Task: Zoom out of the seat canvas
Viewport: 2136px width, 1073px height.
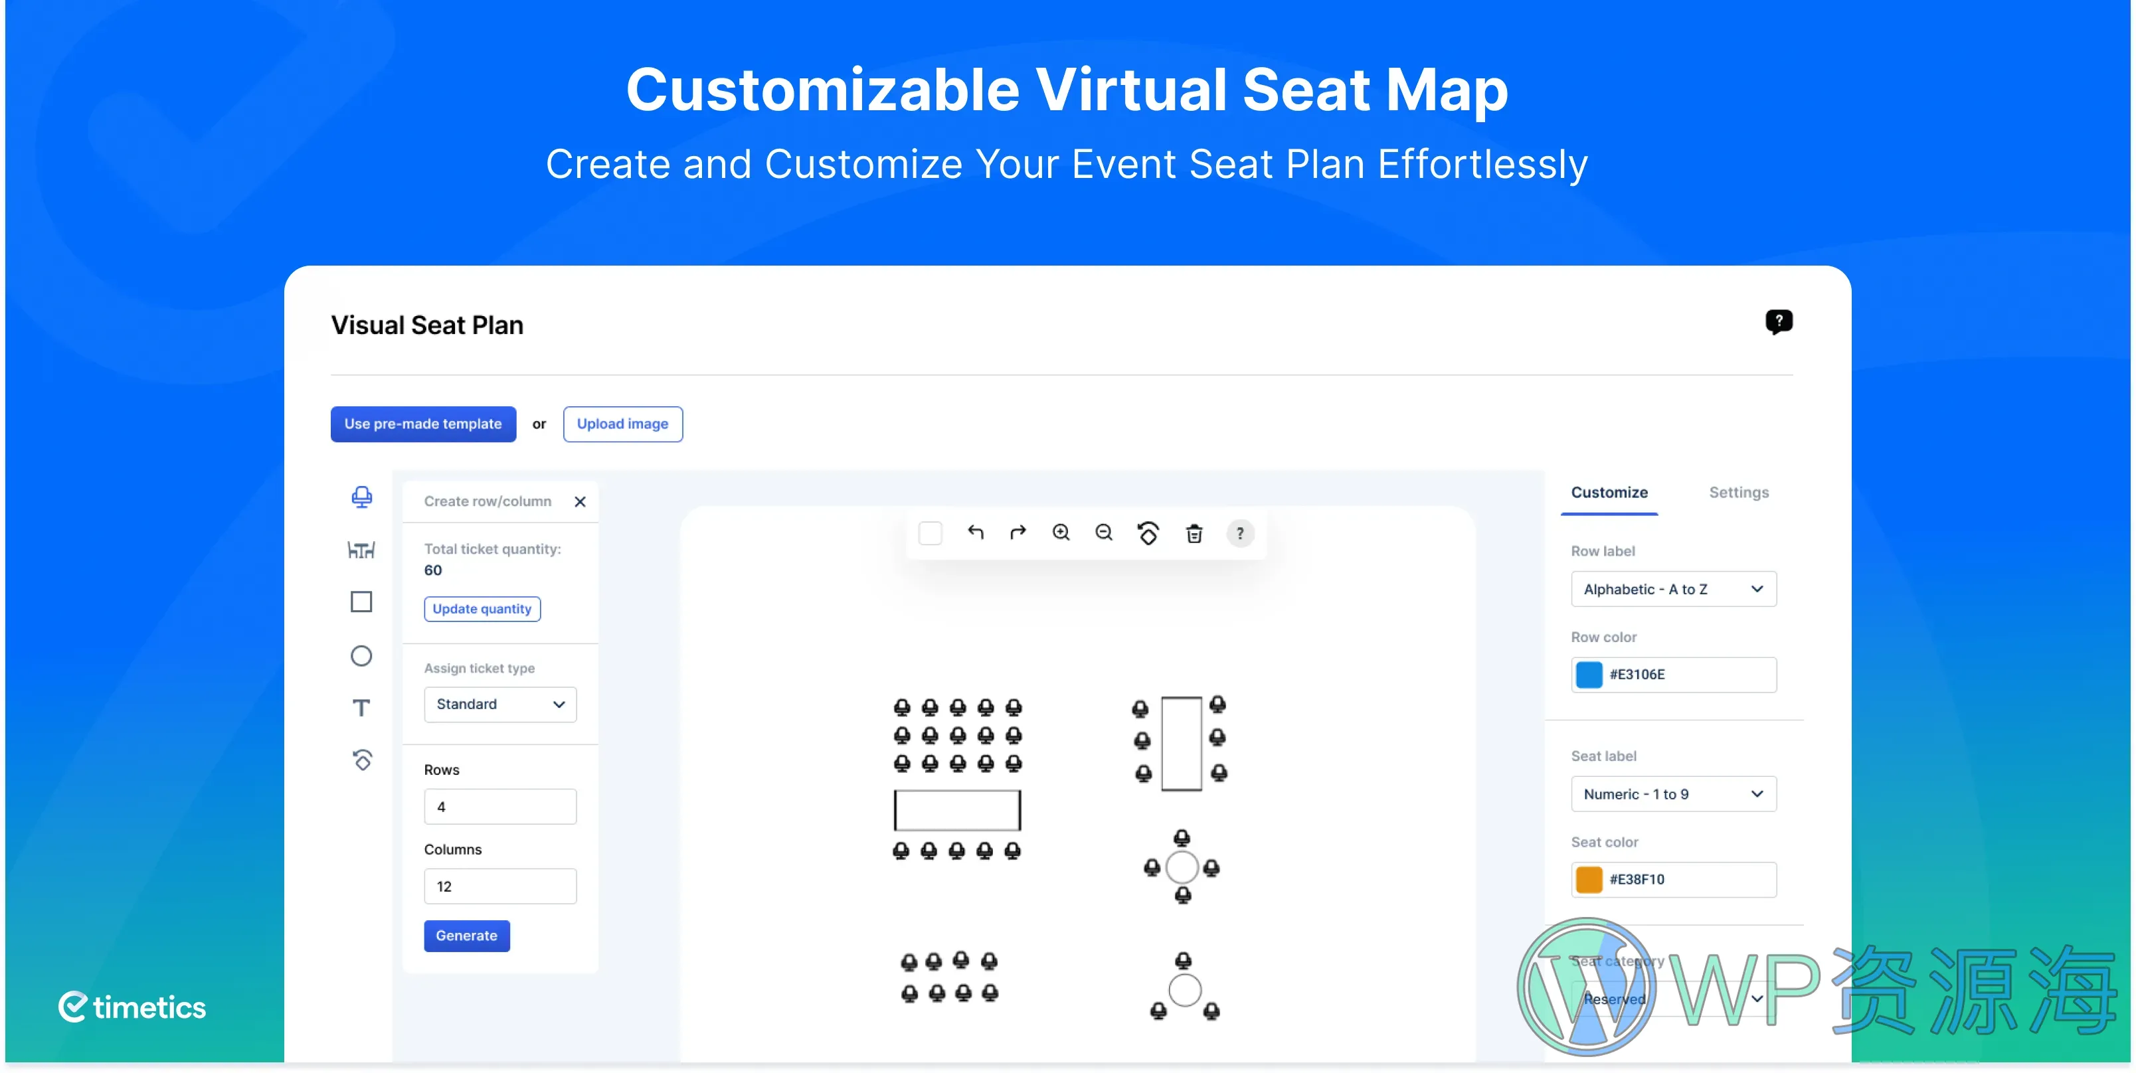Action: (x=1104, y=533)
